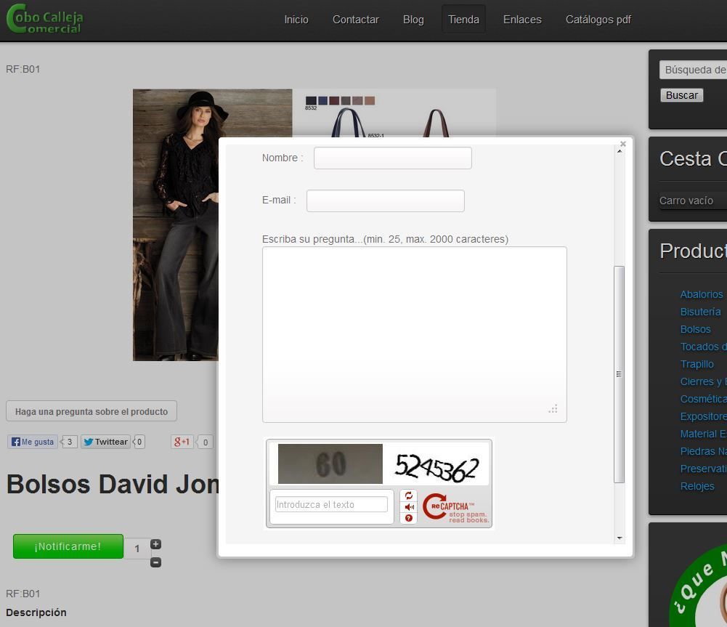
Task: Open the Abalorios category link
Action: (x=701, y=294)
